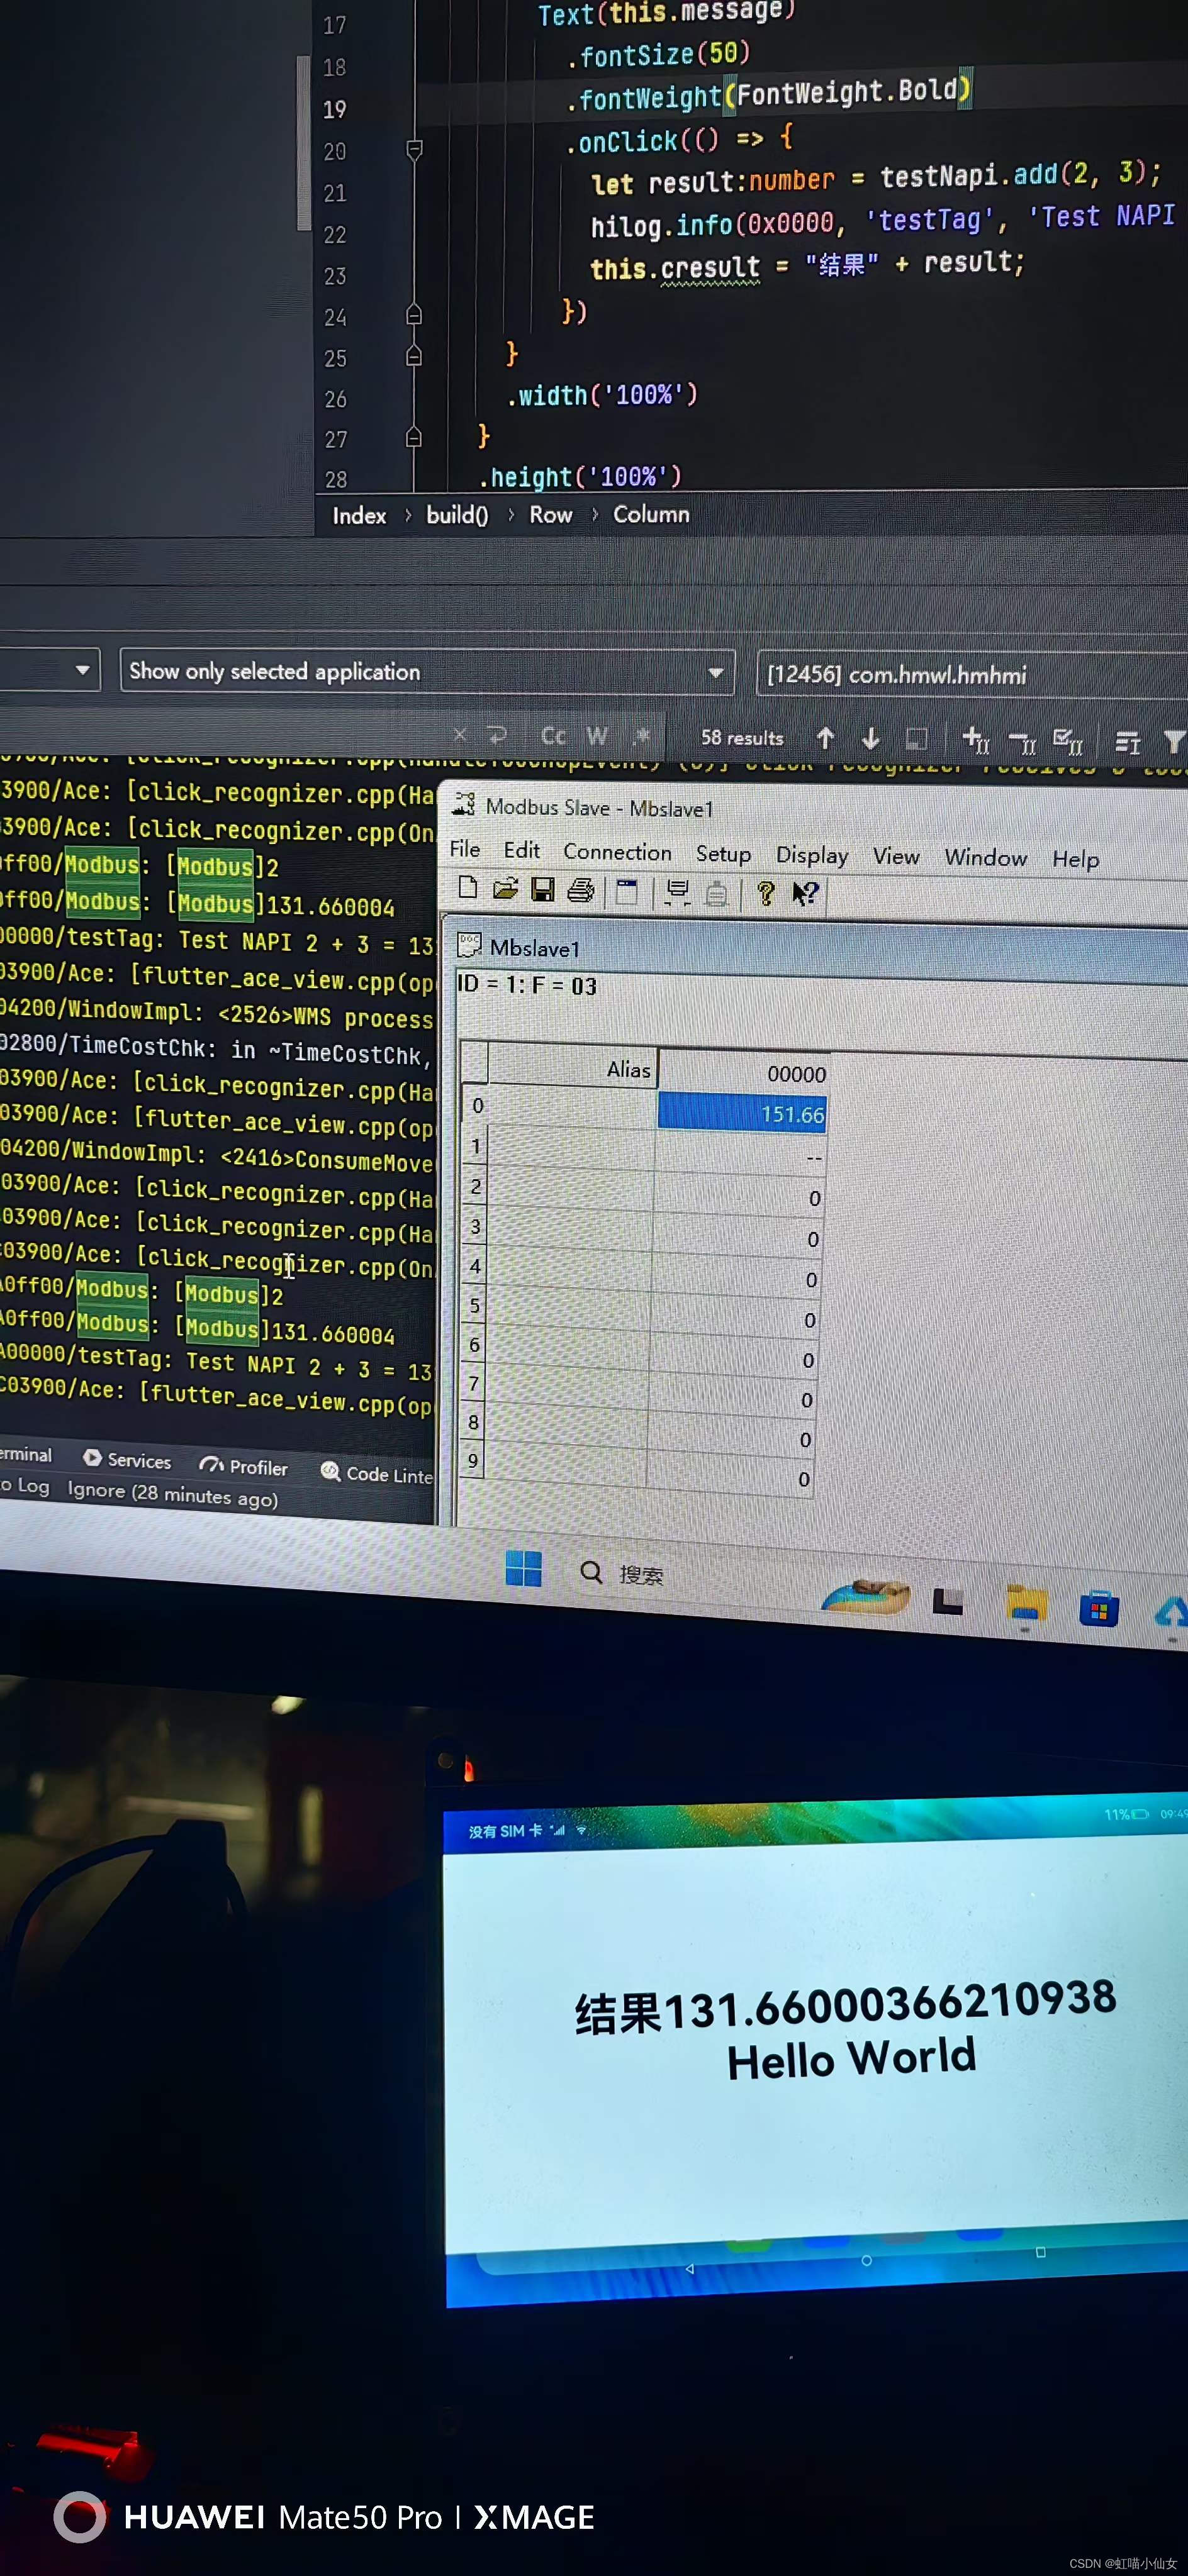The width and height of the screenshot is (1188, 2576).
Task: Click the 'Column' breadcrumb in the editor
Action: coord(651,514)
